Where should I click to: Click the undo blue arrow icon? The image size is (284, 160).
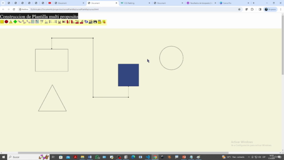[x=86, y=22]
